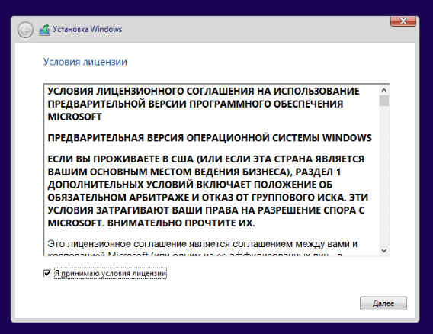Viewport: 433px width, 334px height.
Task: Click the 'Установка Windows' window title
Action: [87, 29]
